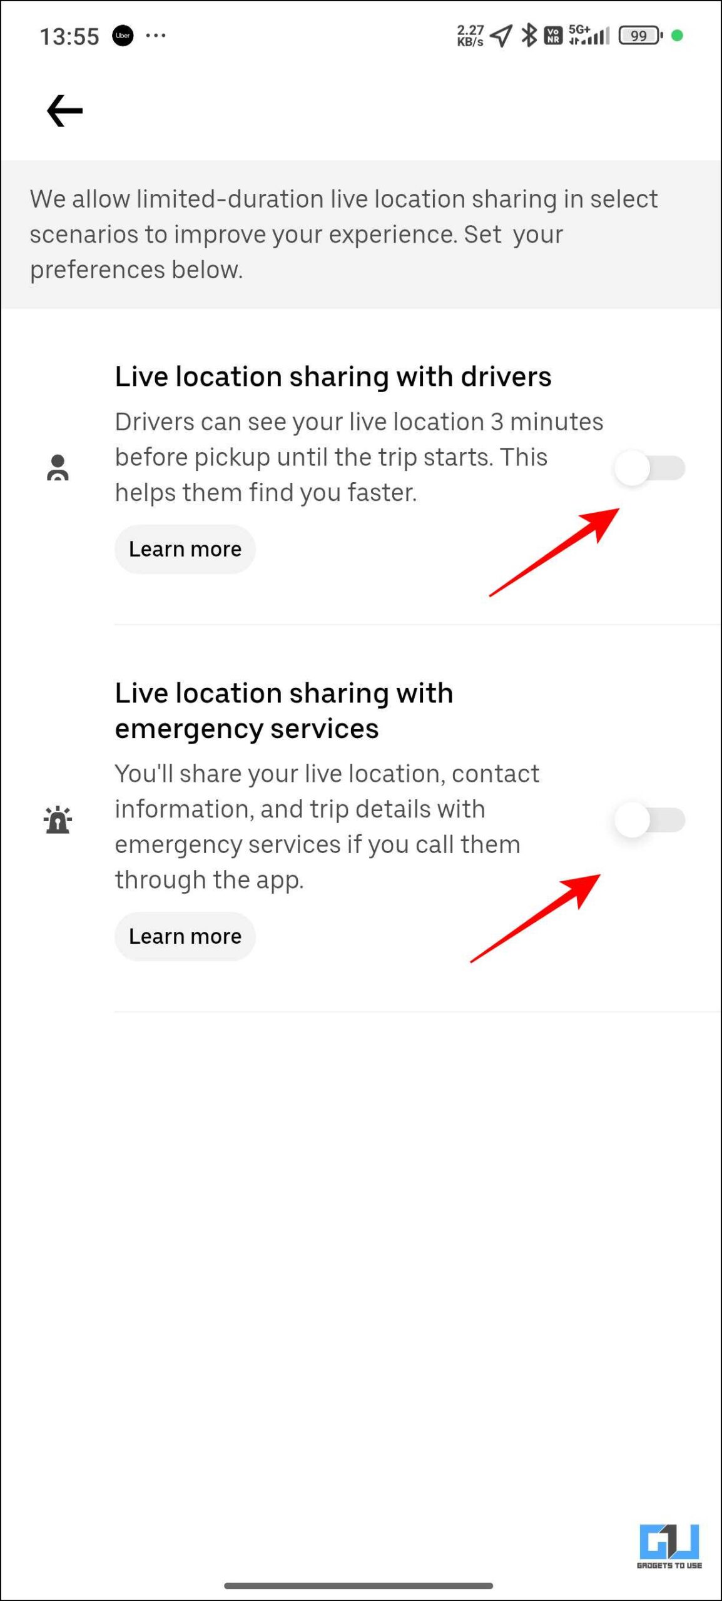Enable live location sharing with drivers toggle

click(649, 468)
